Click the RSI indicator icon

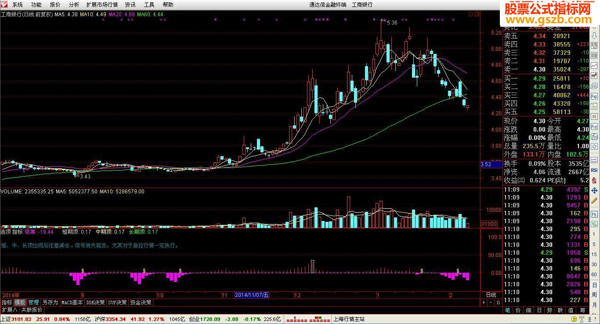pyautogui.click(x=594, y=170)
